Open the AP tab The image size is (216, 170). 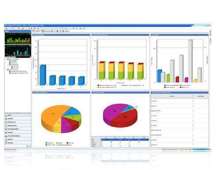pos(53,31)
